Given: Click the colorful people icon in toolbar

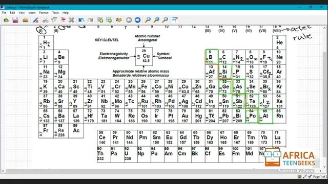Looking at the screenshot, I should [x=119, y=20].
